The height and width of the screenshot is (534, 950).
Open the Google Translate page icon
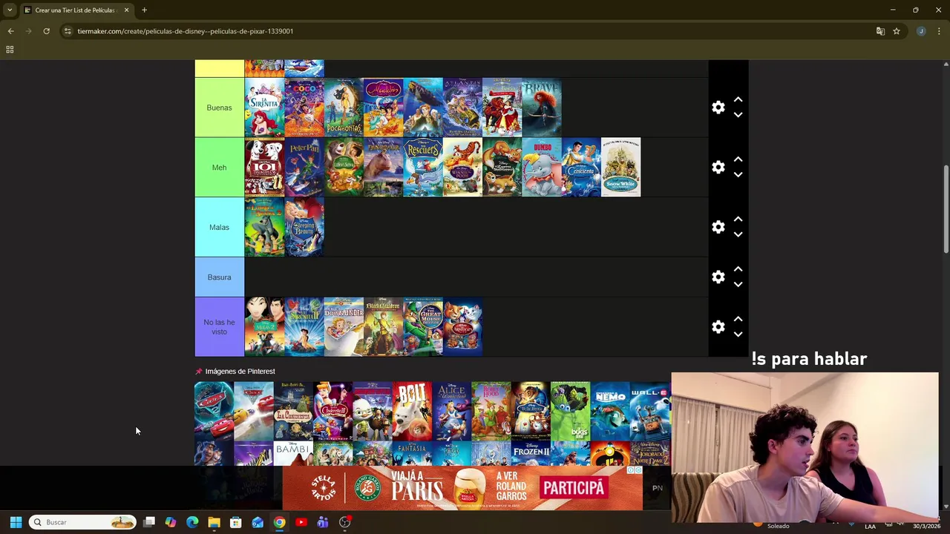point(880,31)
